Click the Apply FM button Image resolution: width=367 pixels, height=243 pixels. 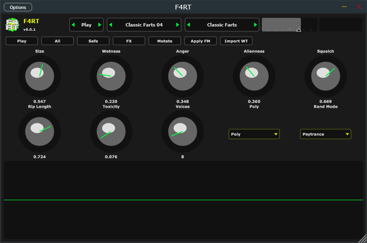point(201,41)
